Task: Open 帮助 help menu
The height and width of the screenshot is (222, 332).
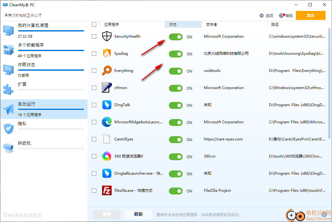Action: (286, 16)
